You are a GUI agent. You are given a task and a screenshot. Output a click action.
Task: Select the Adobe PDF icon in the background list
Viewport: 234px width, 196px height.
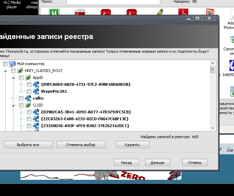(183, 12)
